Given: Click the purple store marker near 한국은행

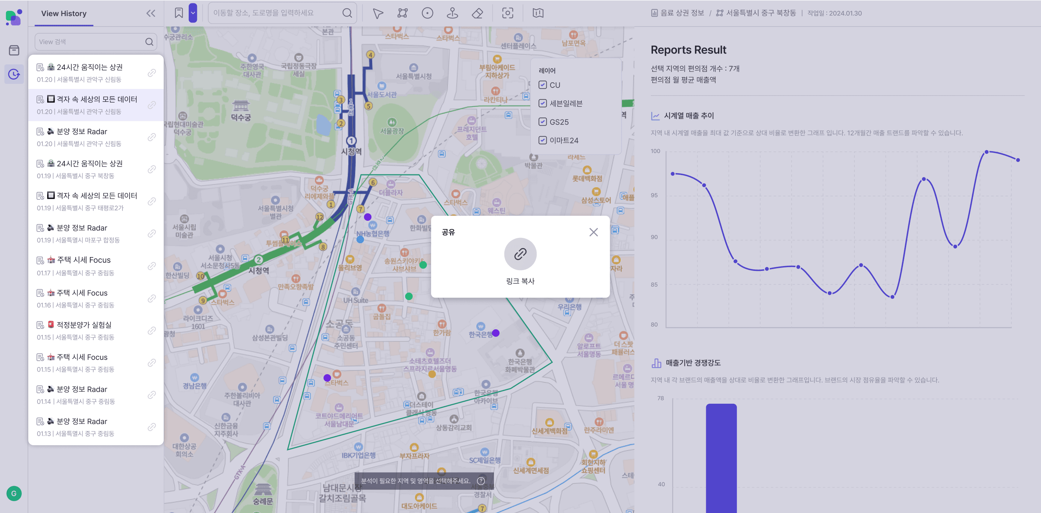Looking at the screenshot, I should pos(496,333).
